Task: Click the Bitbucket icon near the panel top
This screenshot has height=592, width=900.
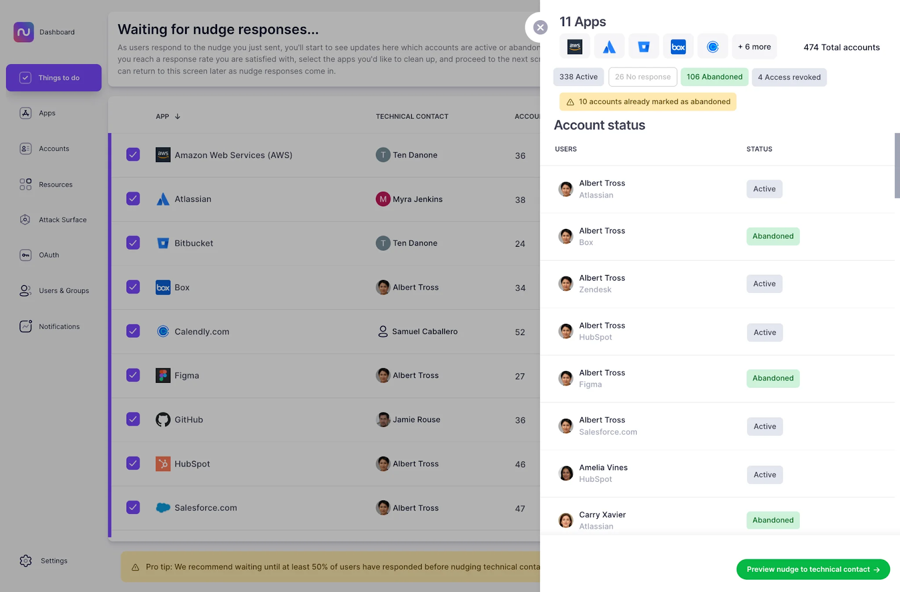Action: click(x=643, y=47)
